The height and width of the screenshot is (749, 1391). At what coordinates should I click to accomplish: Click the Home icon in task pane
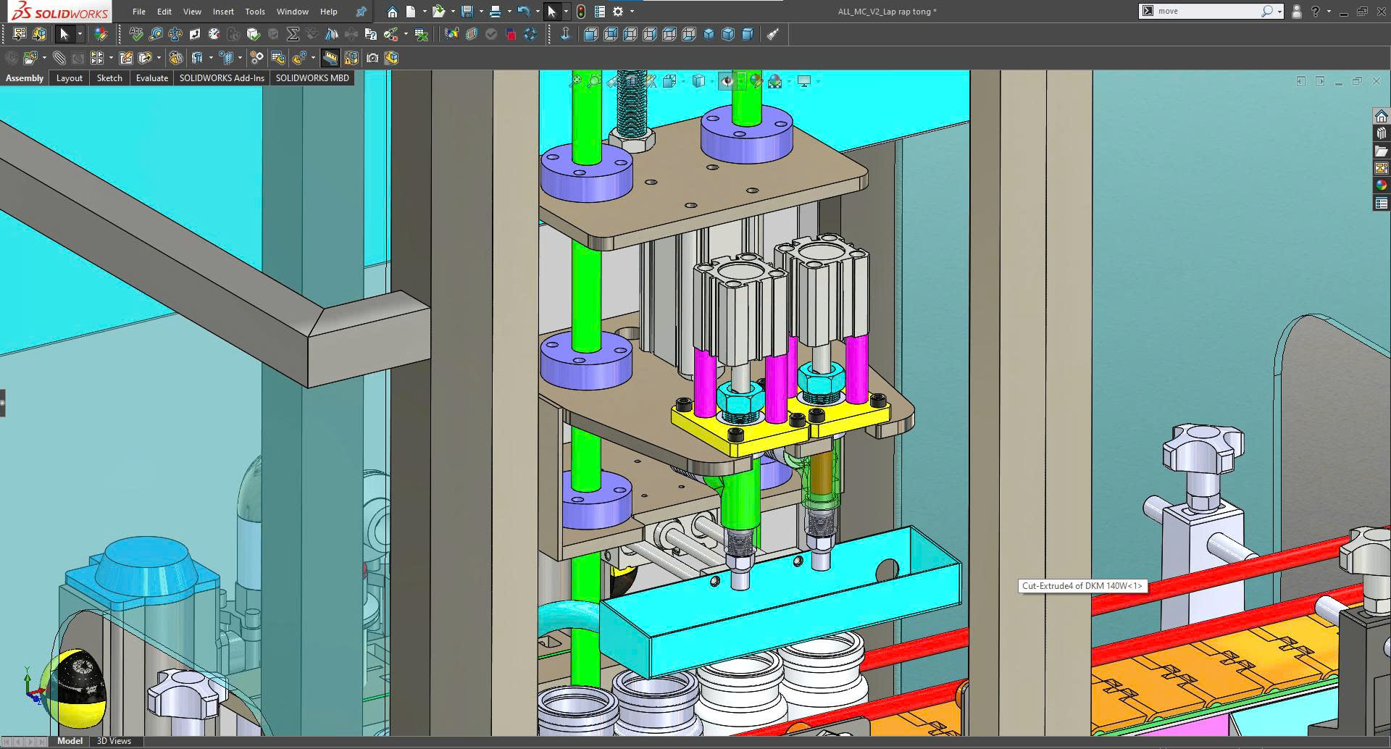[1382, 117]
